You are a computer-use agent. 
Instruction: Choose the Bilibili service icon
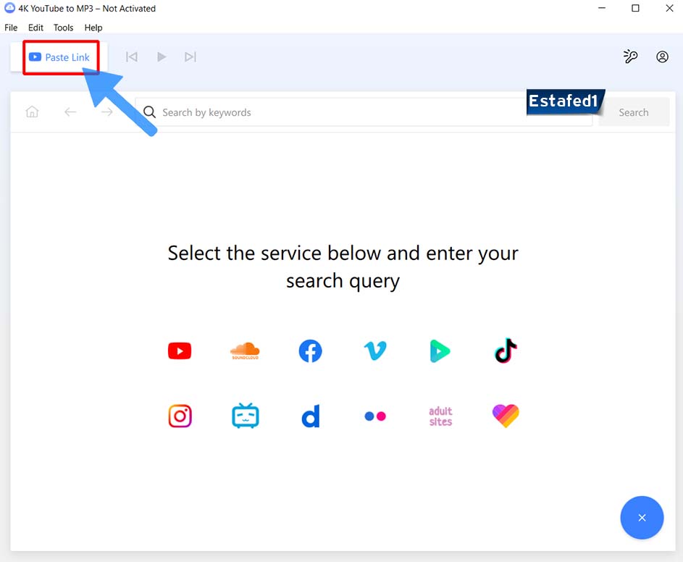pos(244,415)
